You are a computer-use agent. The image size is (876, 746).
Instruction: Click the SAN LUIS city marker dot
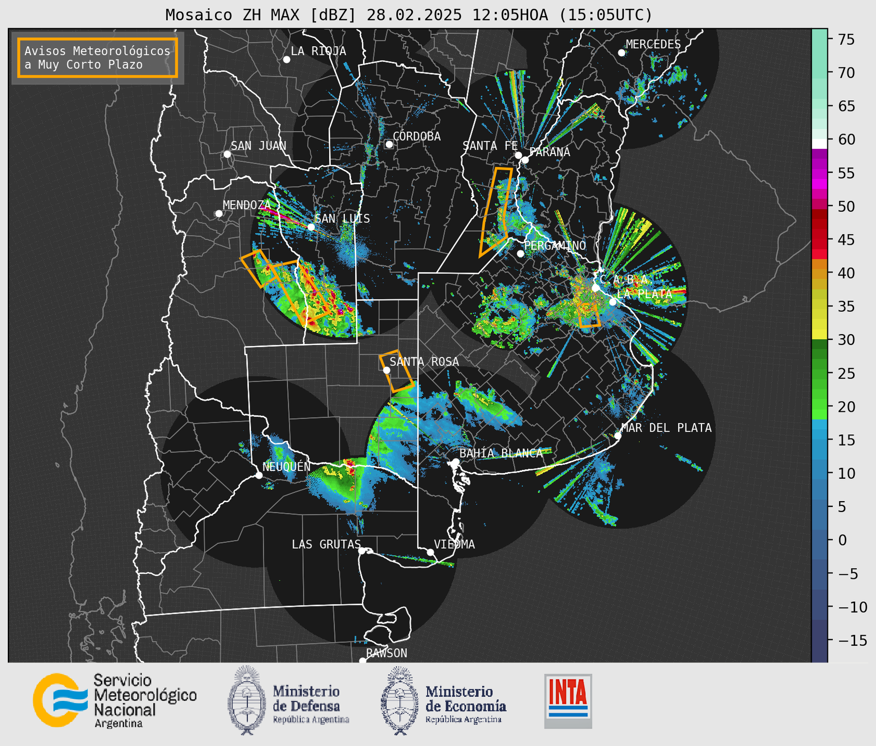tap(311, 227)
